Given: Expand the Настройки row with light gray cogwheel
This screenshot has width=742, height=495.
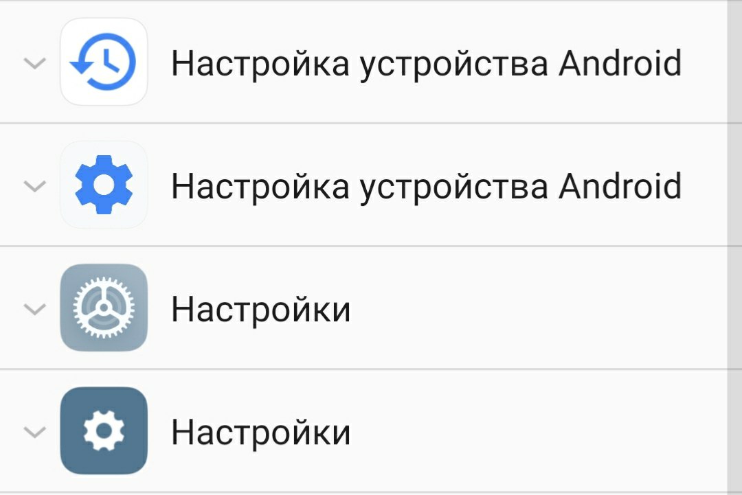Looking at the screenshot, I should pyautogui.click(x=35, y=309).
